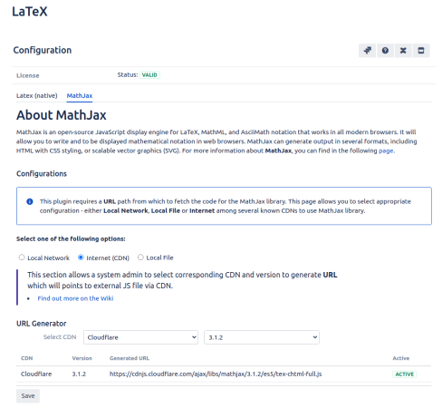Click the 'CDN' column header

(x=26, y=358)
